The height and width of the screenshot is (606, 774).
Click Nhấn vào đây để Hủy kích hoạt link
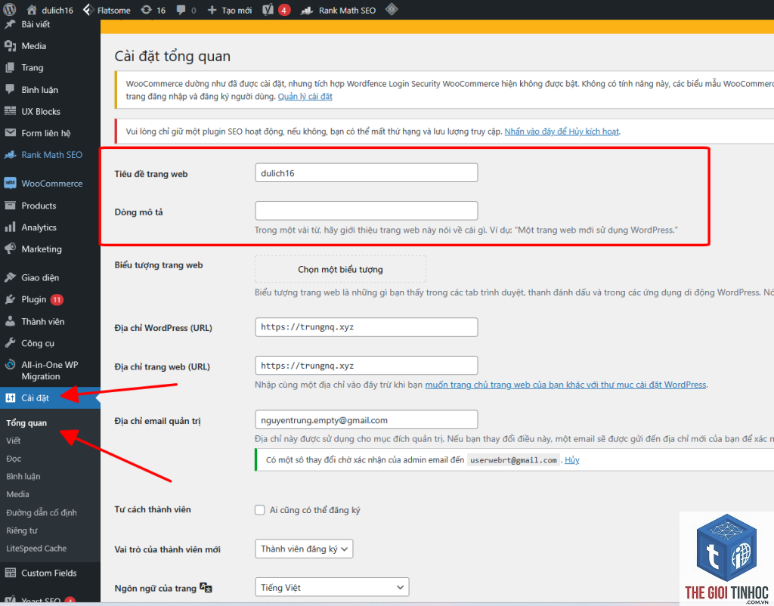pos(562,131)
